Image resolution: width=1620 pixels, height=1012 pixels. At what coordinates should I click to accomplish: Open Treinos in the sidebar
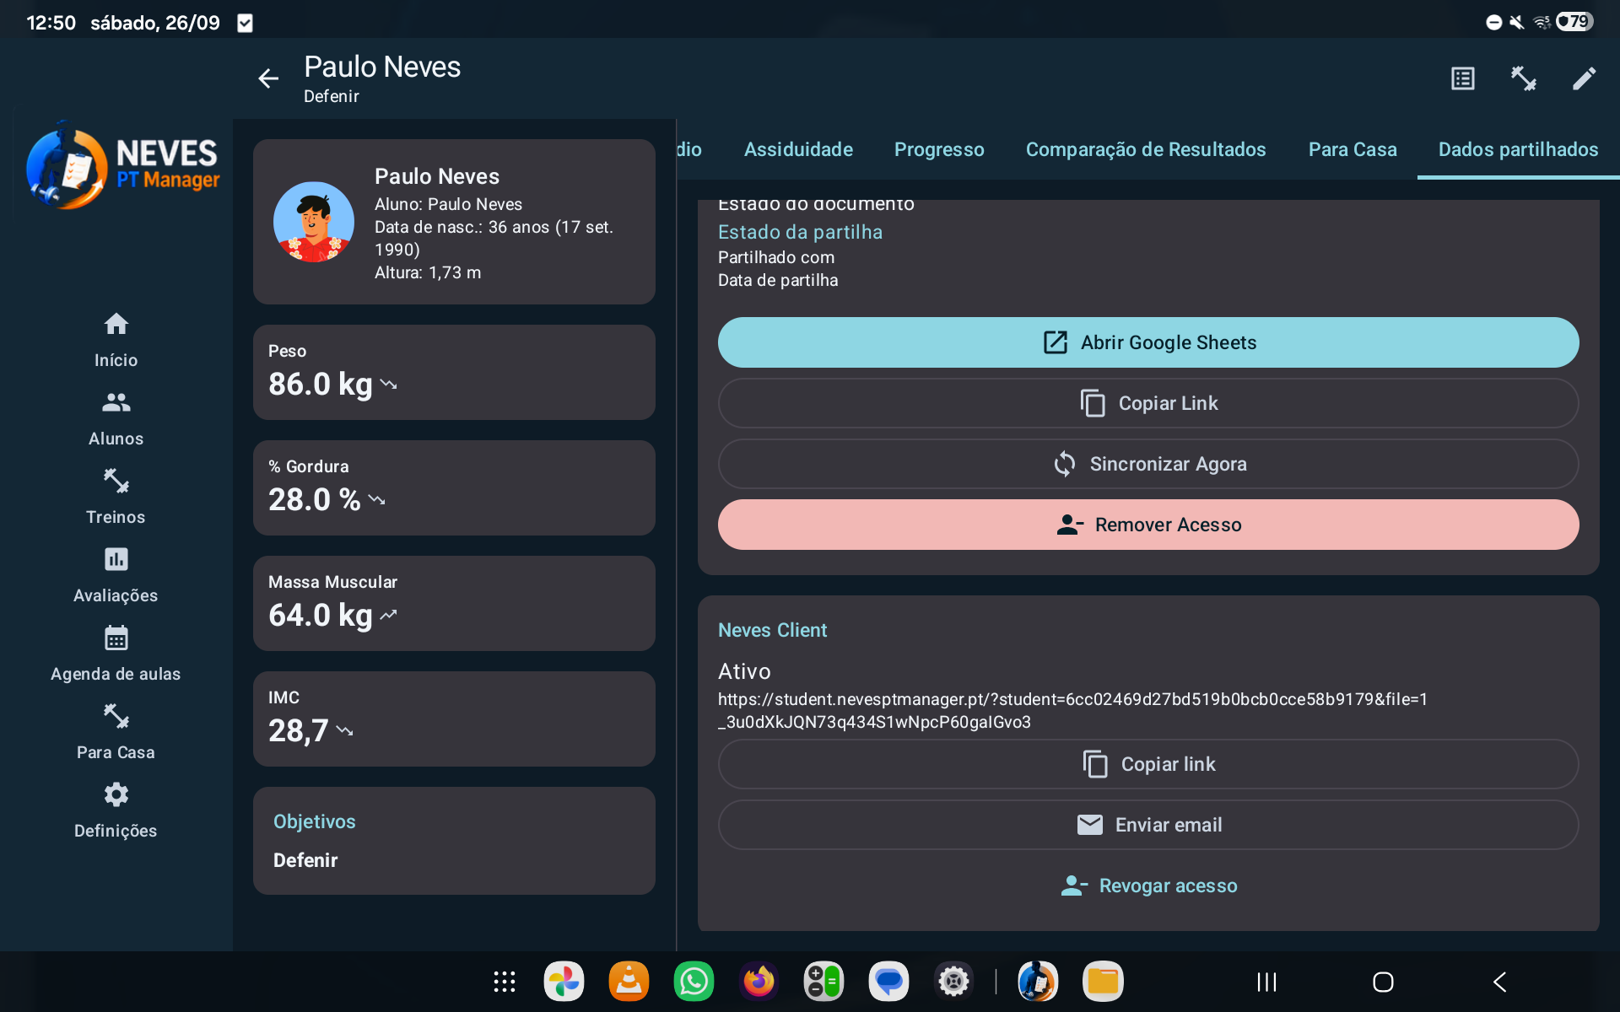116,497
